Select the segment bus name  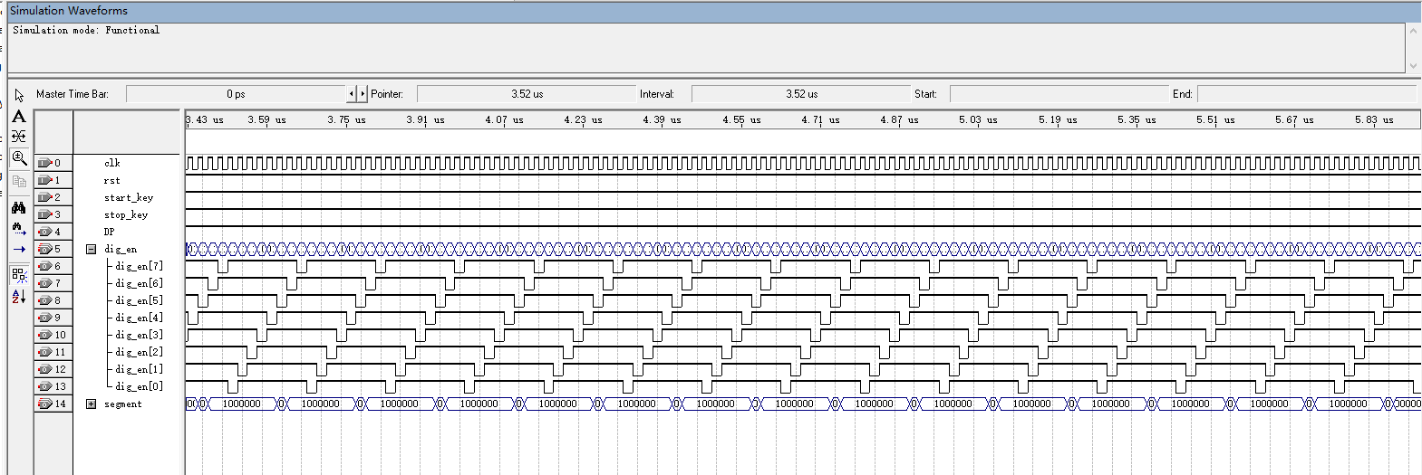coord(123,404)
